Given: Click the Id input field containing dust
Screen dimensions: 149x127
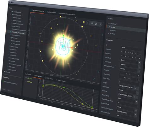Looking at the screenshot, I should [131, 48].
